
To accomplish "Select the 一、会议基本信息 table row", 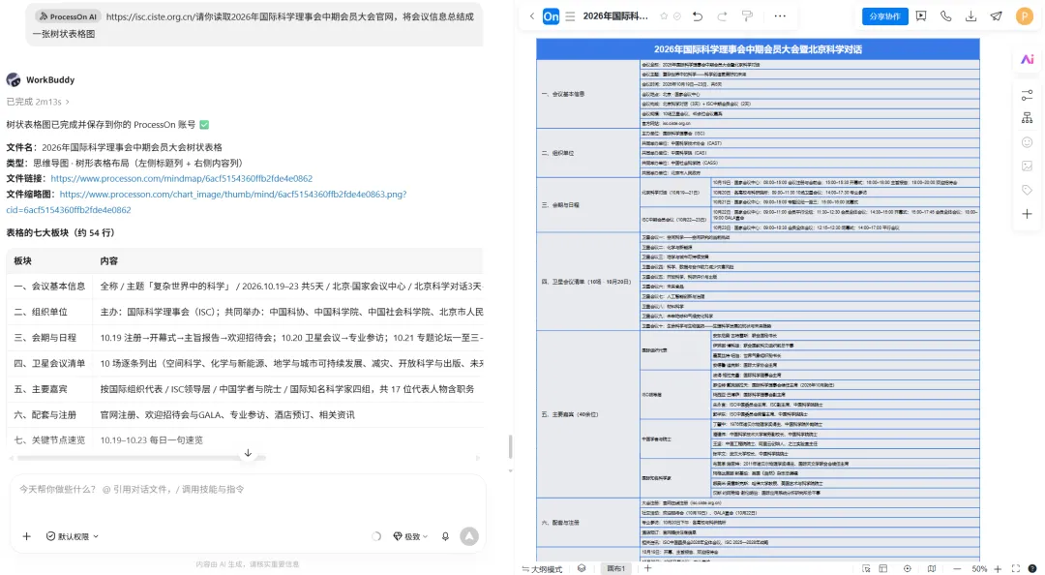I will pyautogui.click(x=245, y=287).
